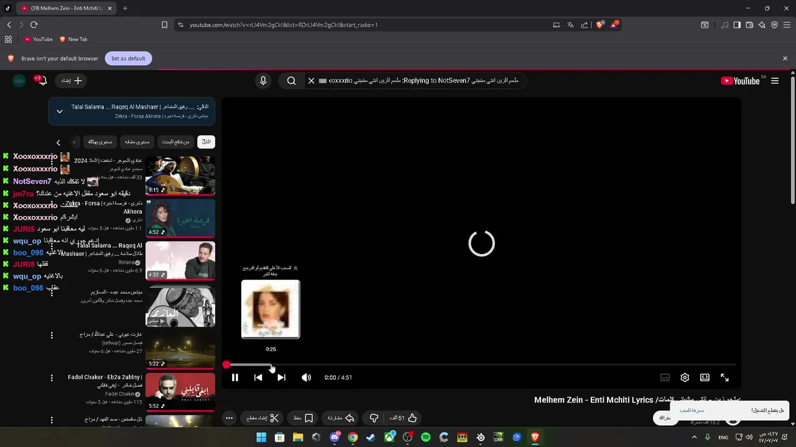Open the Zekra Forsa Akhera thumbnail
Screen dimensions: 796x447
point(180,218)
